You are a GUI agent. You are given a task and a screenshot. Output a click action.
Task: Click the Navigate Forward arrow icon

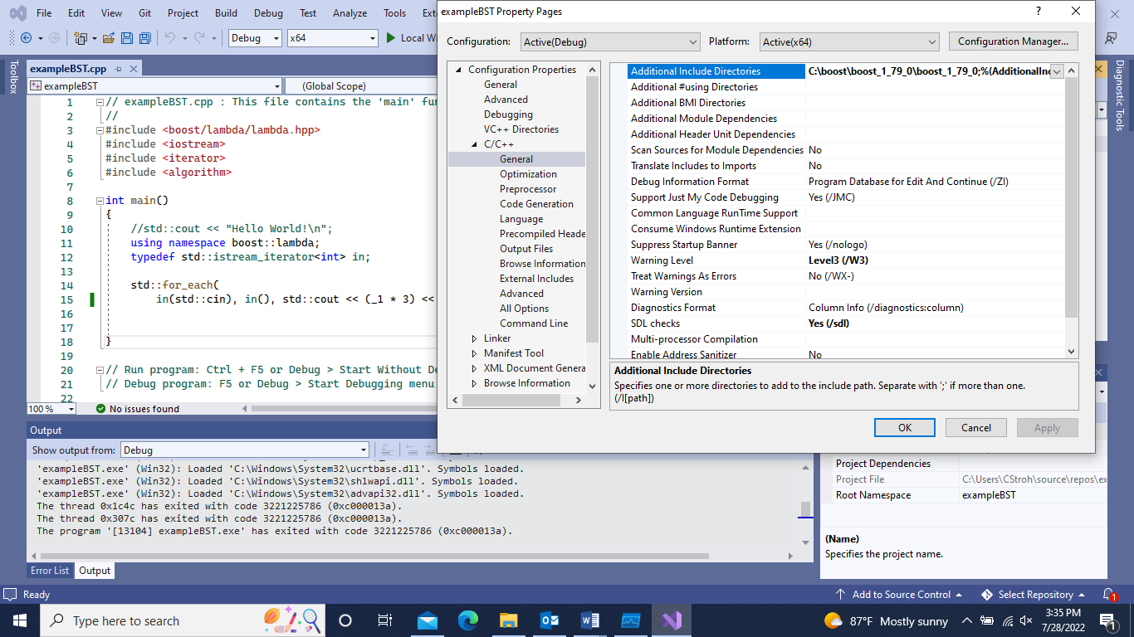55,38
